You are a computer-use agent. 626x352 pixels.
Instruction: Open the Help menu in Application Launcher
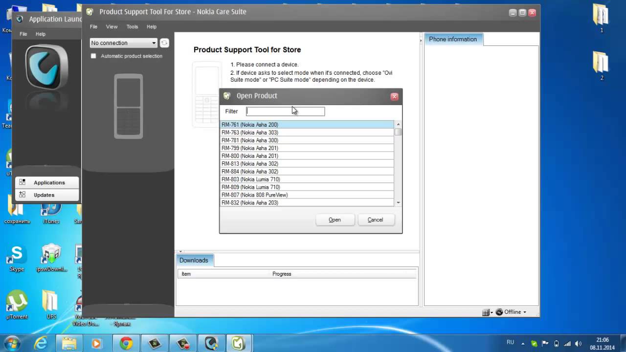(41, 34)
